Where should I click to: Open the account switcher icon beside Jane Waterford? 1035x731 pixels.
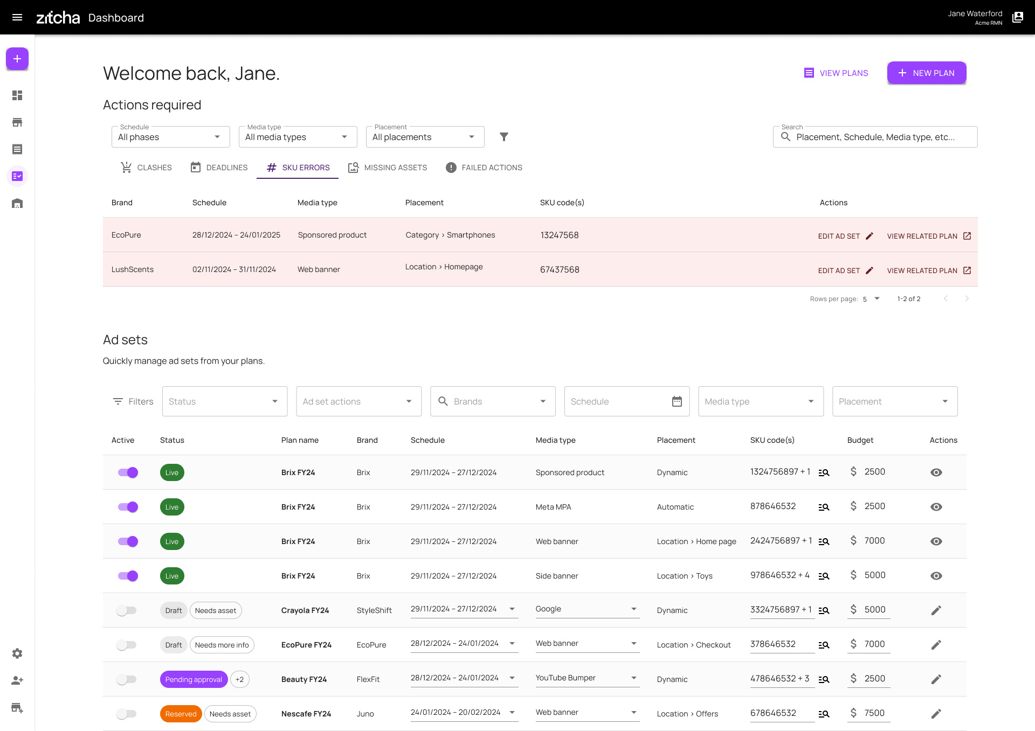[x=1018, y=17]
